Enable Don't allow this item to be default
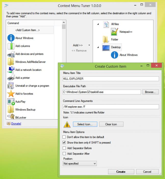The width and height of the screenshot is (165, 179). [64, 137]
